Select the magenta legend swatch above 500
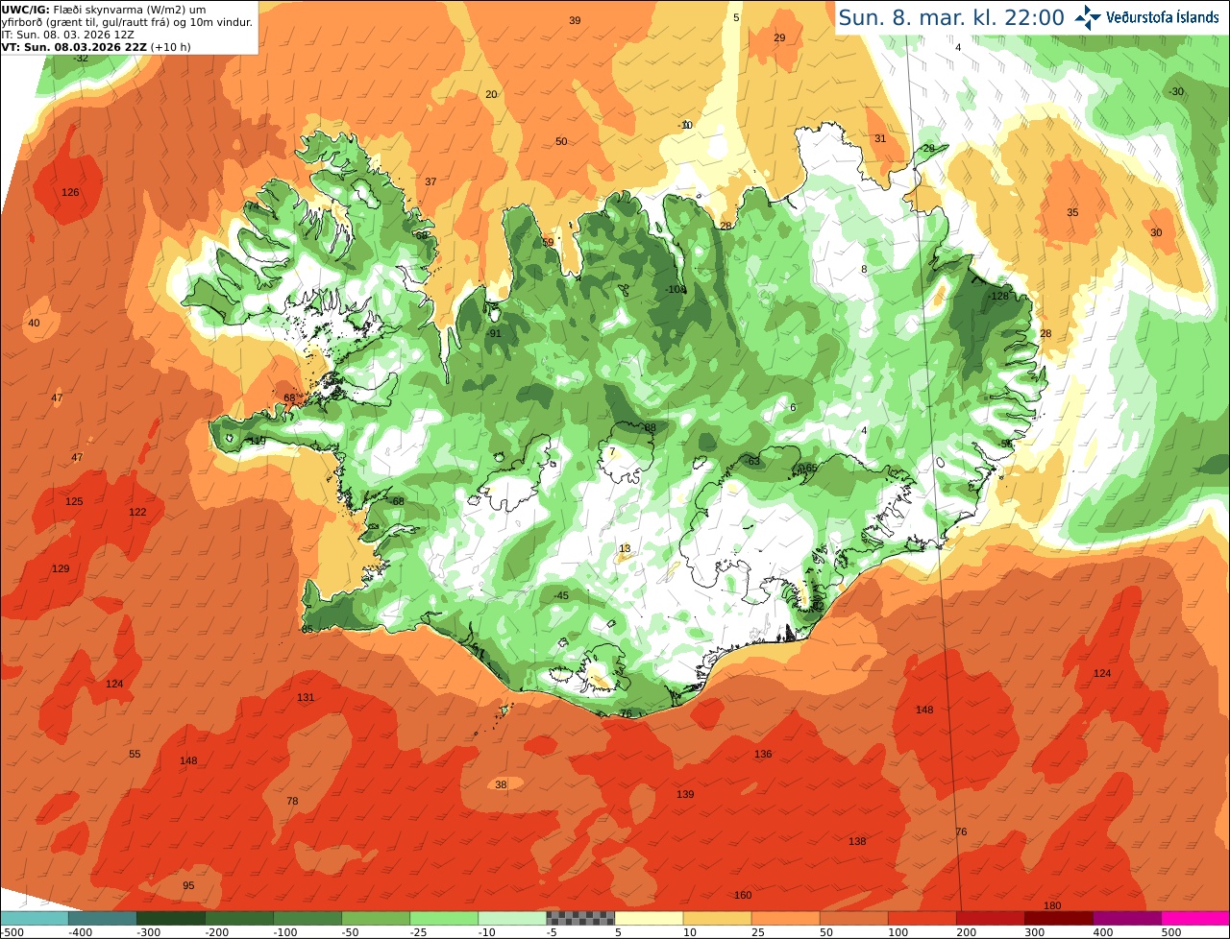1230x939 pixels. pyautogui.click(x=1195, y=918)
